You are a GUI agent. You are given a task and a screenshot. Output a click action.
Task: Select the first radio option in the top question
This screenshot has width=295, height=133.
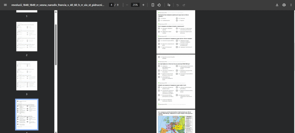pos(159,19)
